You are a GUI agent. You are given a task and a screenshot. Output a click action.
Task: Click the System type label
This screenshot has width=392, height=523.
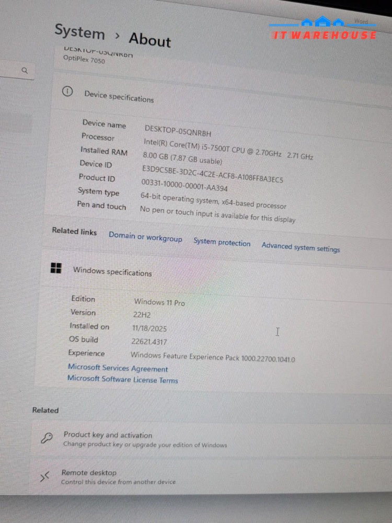tap(99, 192)
